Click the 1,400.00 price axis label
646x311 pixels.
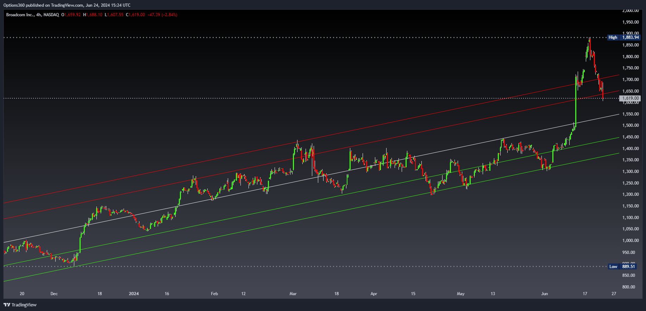(631, 149)
